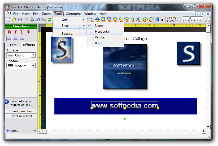Choose Both snap option
The width and height of the screenshot is (218, 146).
(x=105, y=43)
